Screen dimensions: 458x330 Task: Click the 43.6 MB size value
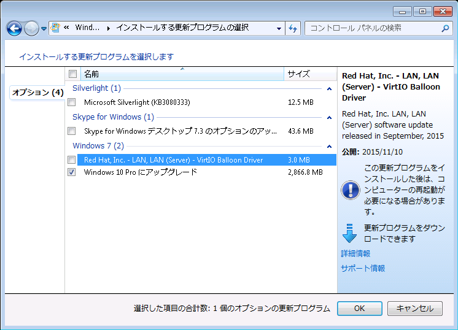[301, 131]
